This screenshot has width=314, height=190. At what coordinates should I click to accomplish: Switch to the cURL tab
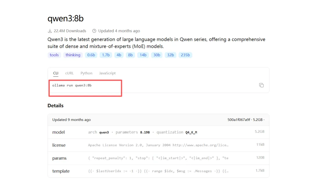[69, 73]
